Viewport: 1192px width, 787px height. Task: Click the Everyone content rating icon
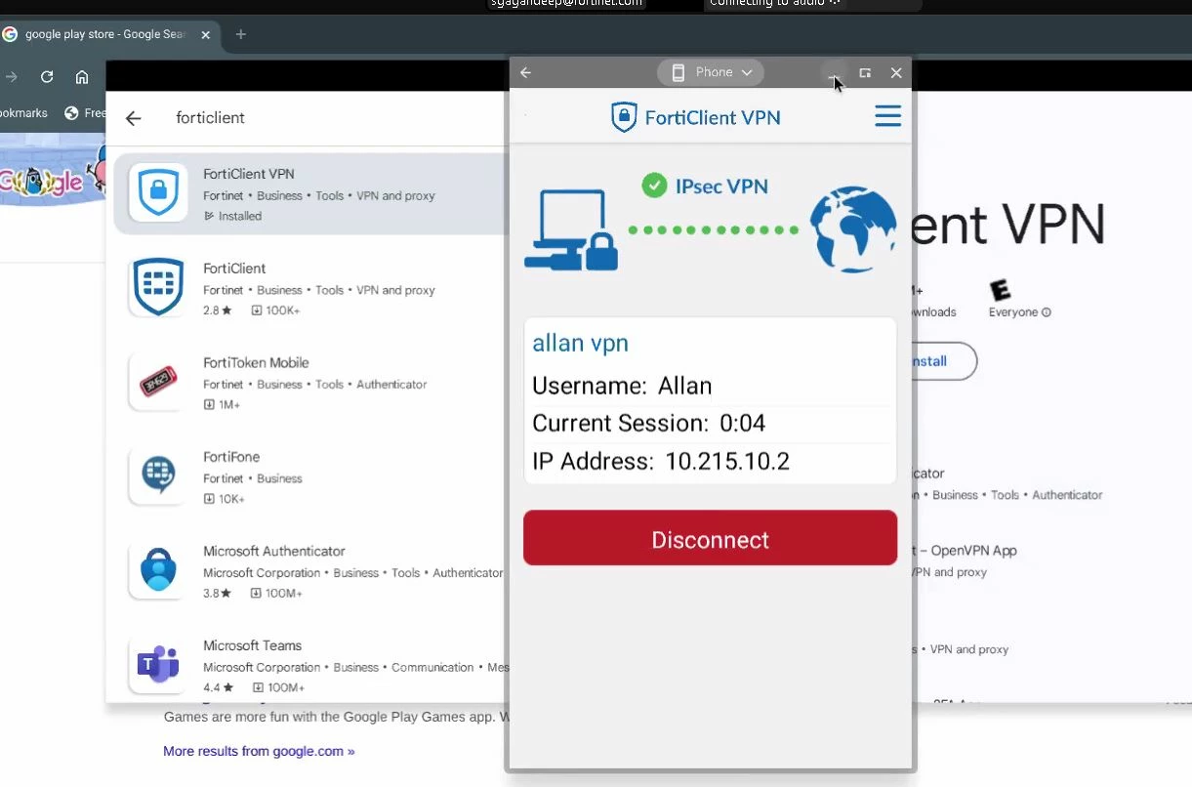[x=1000, y=290]
